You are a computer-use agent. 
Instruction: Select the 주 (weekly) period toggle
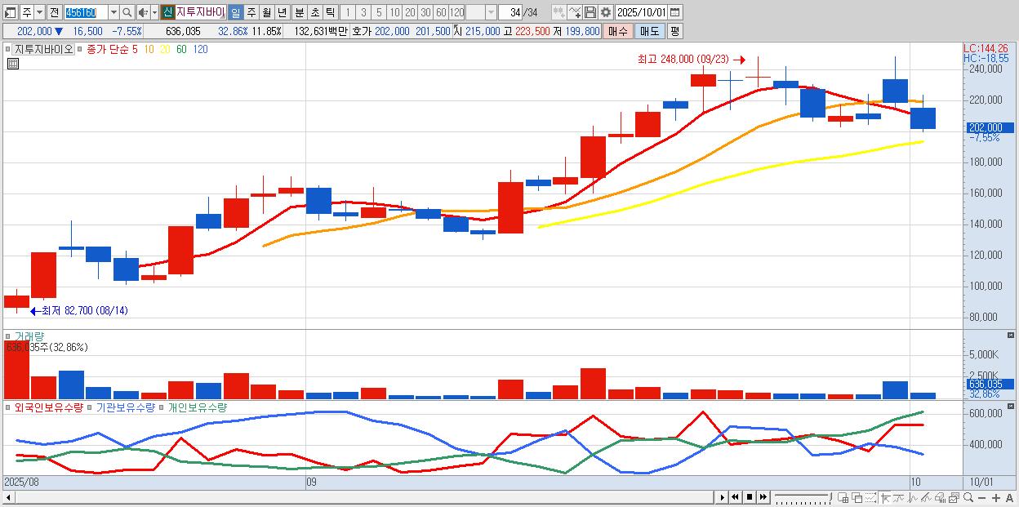coord(251,12)
